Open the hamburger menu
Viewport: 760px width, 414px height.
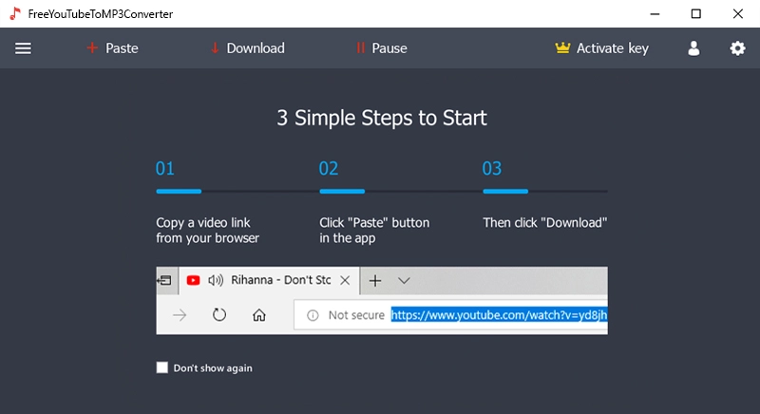[x=23, y=48]
